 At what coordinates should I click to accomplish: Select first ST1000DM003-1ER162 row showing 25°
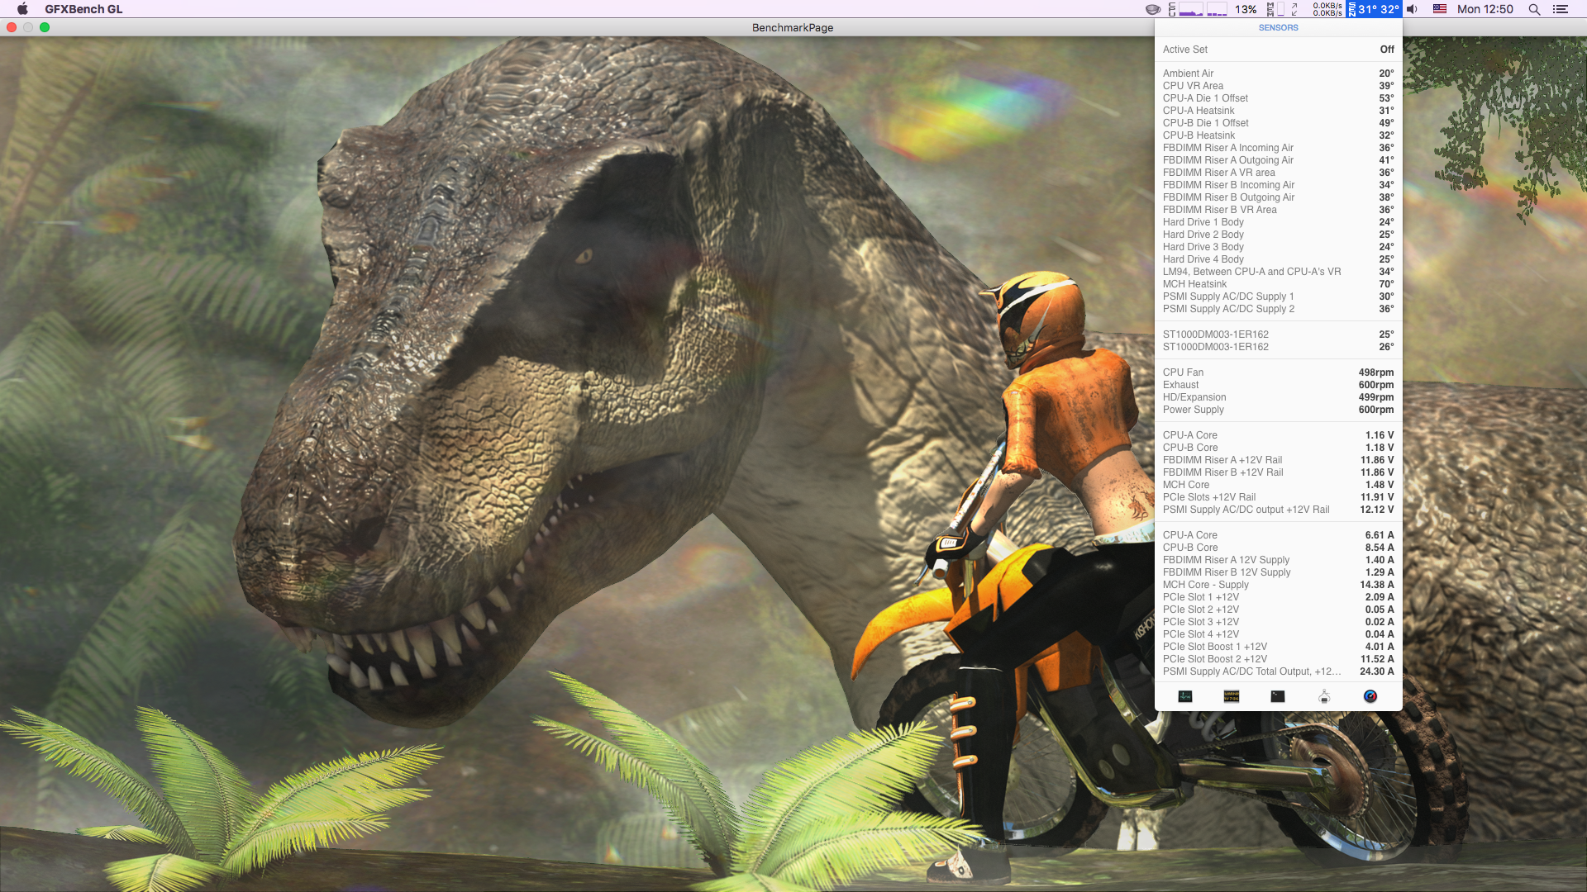1278,334
